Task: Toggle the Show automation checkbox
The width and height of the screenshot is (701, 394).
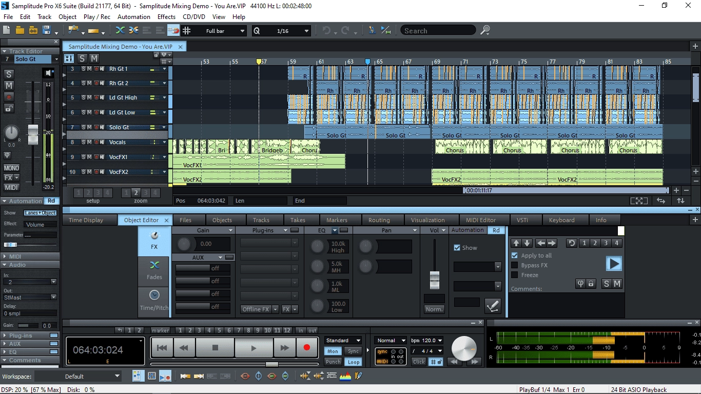Action: pos(457,248)
